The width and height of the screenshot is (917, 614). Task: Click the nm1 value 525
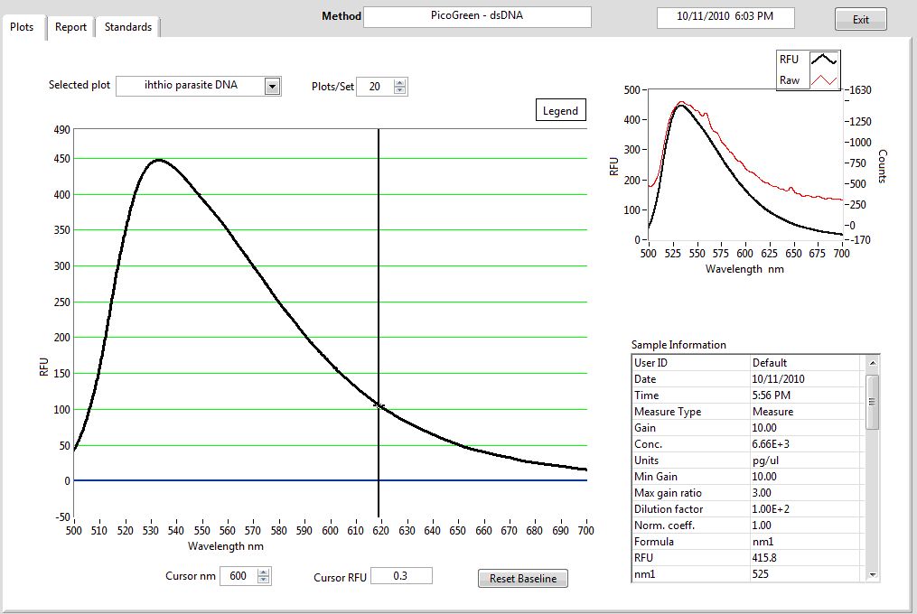[x=761, y=574]
